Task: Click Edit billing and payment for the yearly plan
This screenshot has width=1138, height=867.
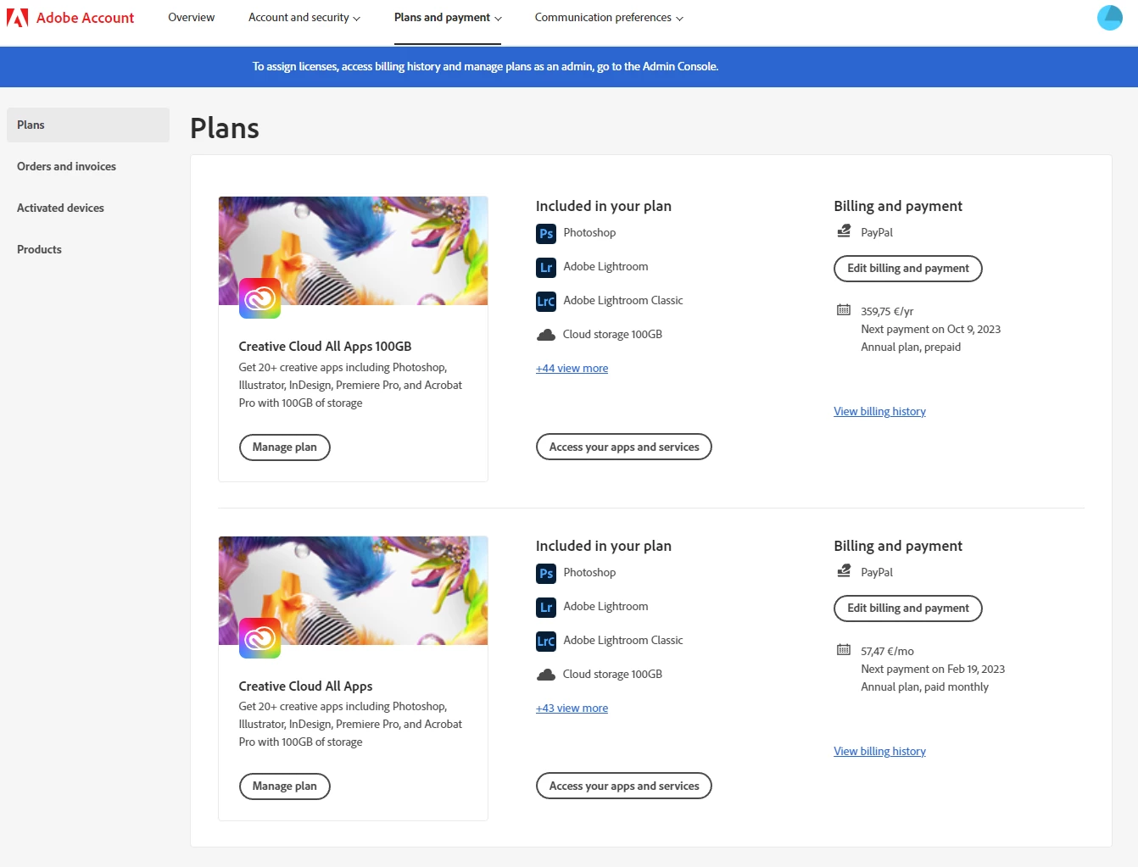Action: pos(908,269)
